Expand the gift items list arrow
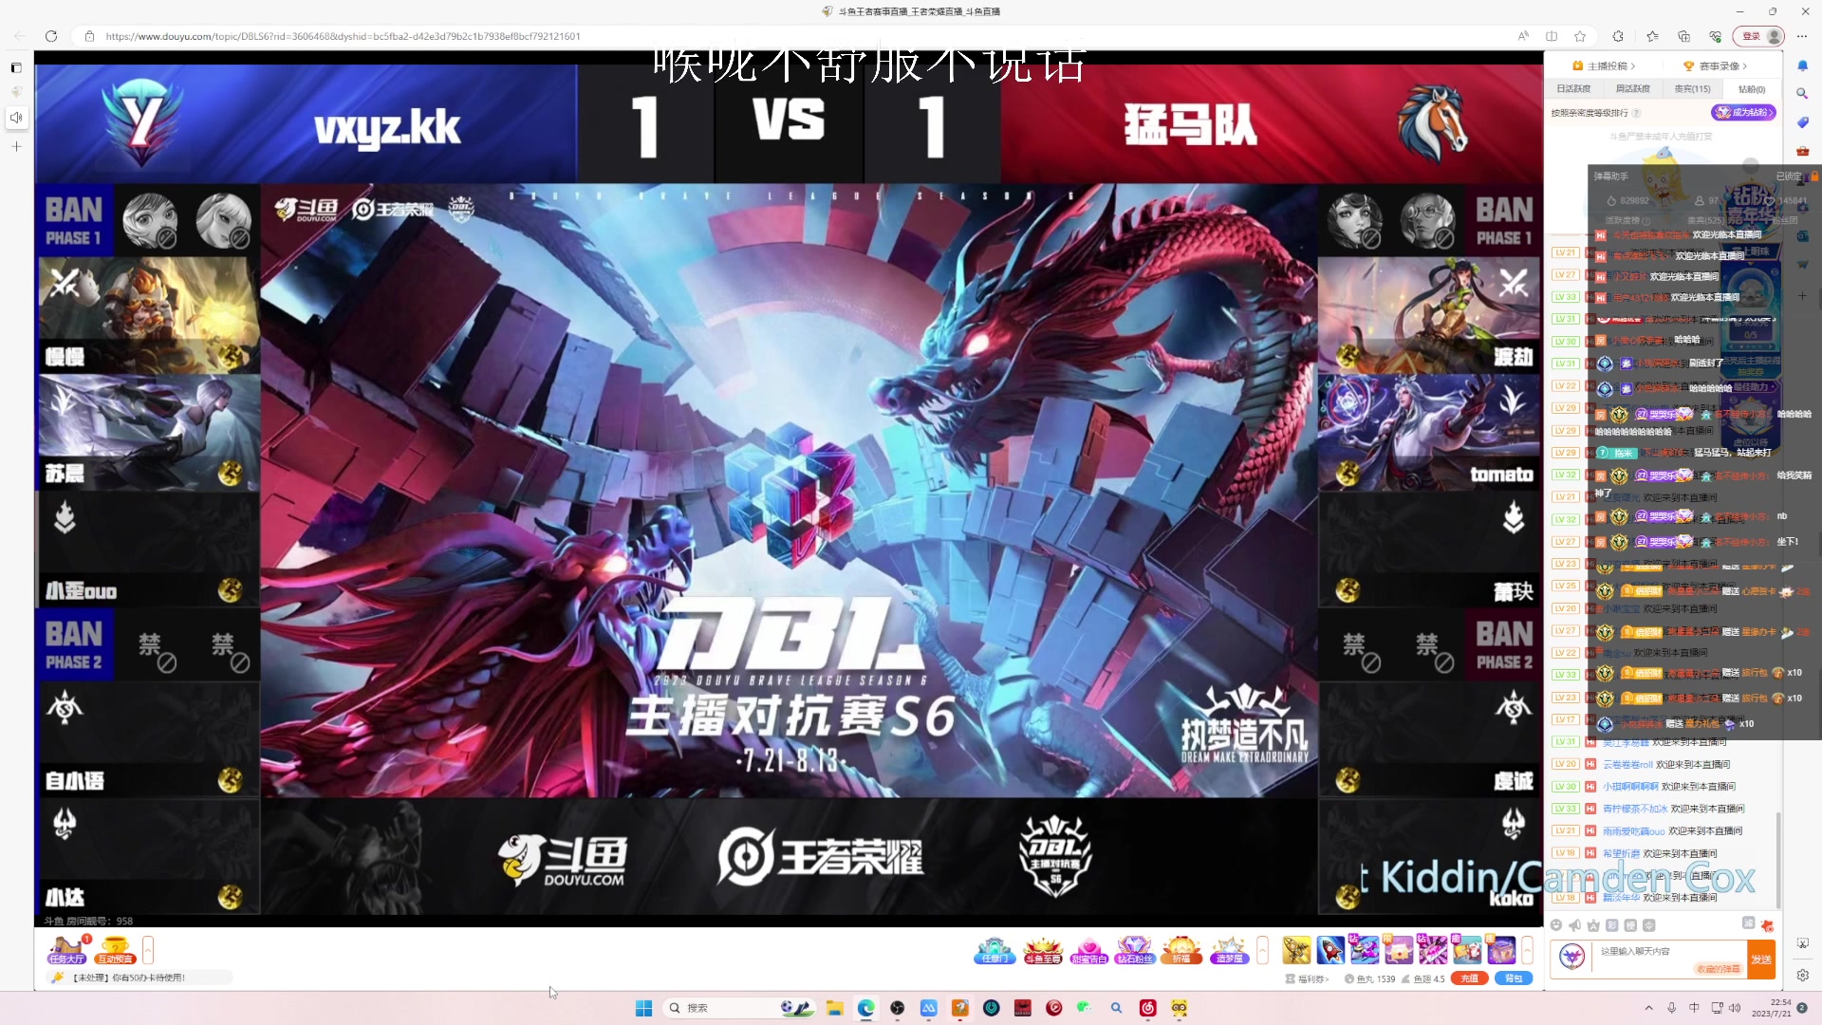1822x1025 pixels. (1527, 949)
